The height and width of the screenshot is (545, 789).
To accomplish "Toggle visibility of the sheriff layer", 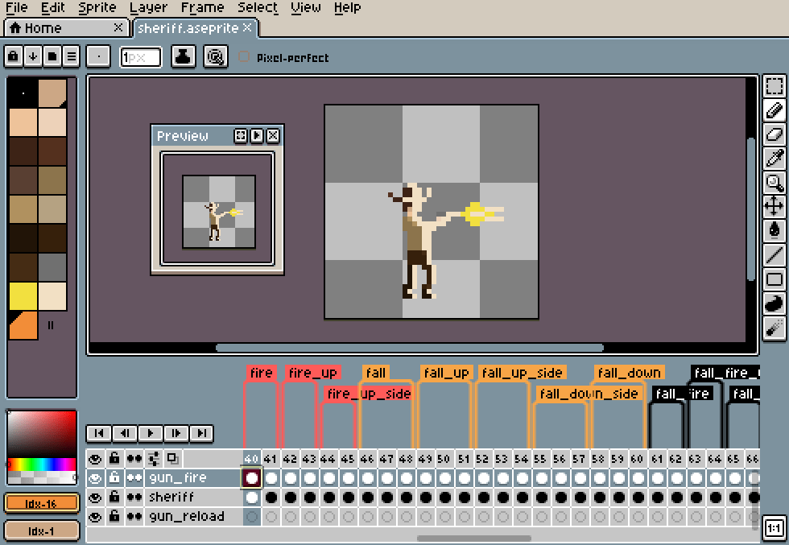I will click(96, 498).
